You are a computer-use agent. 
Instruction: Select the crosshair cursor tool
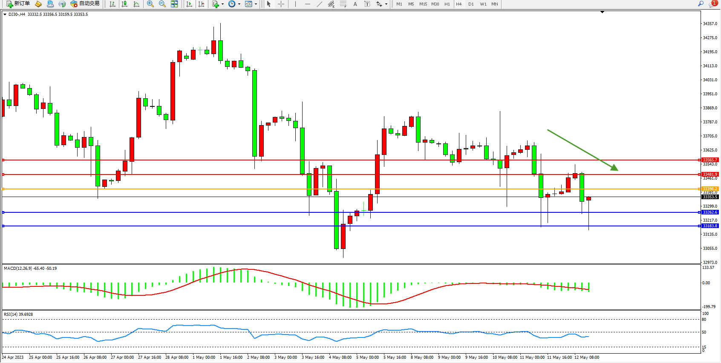tap(281, 4)
